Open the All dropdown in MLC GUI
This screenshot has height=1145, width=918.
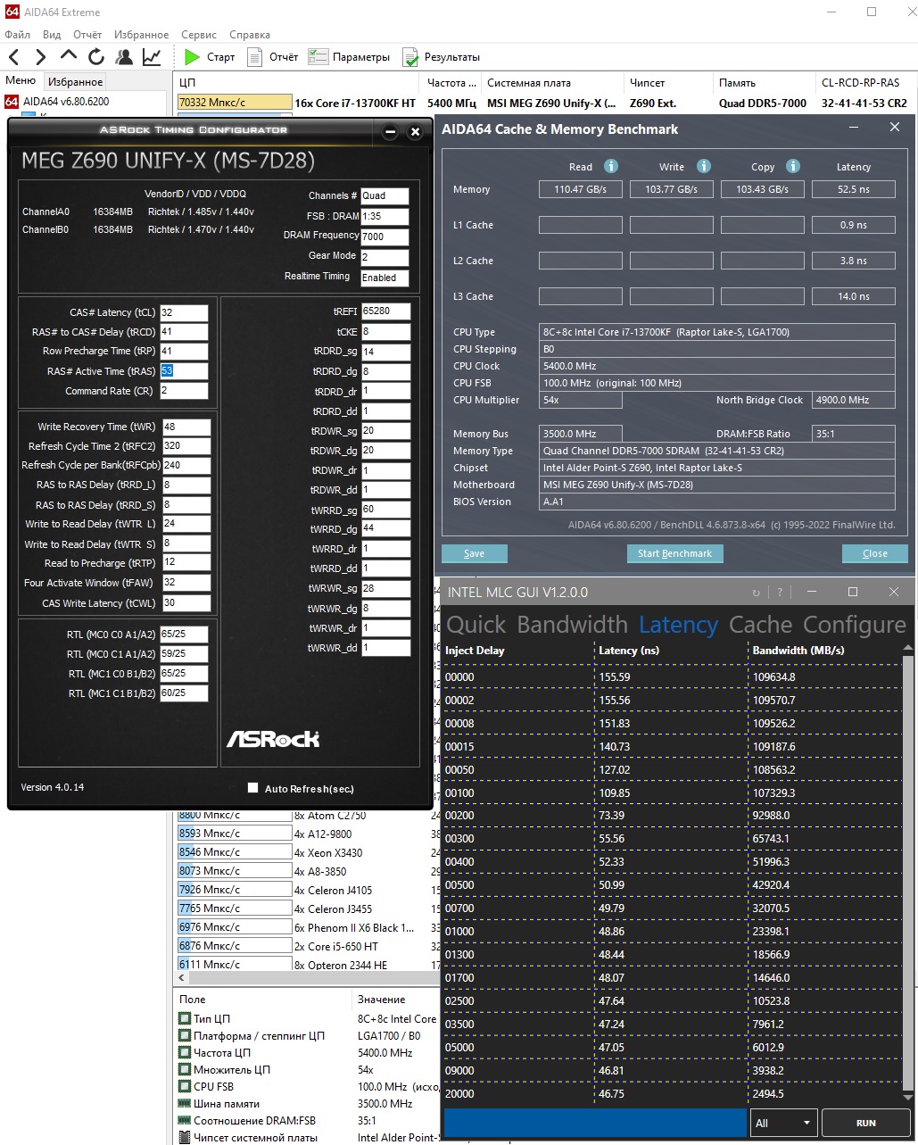tap(783, 1123)
